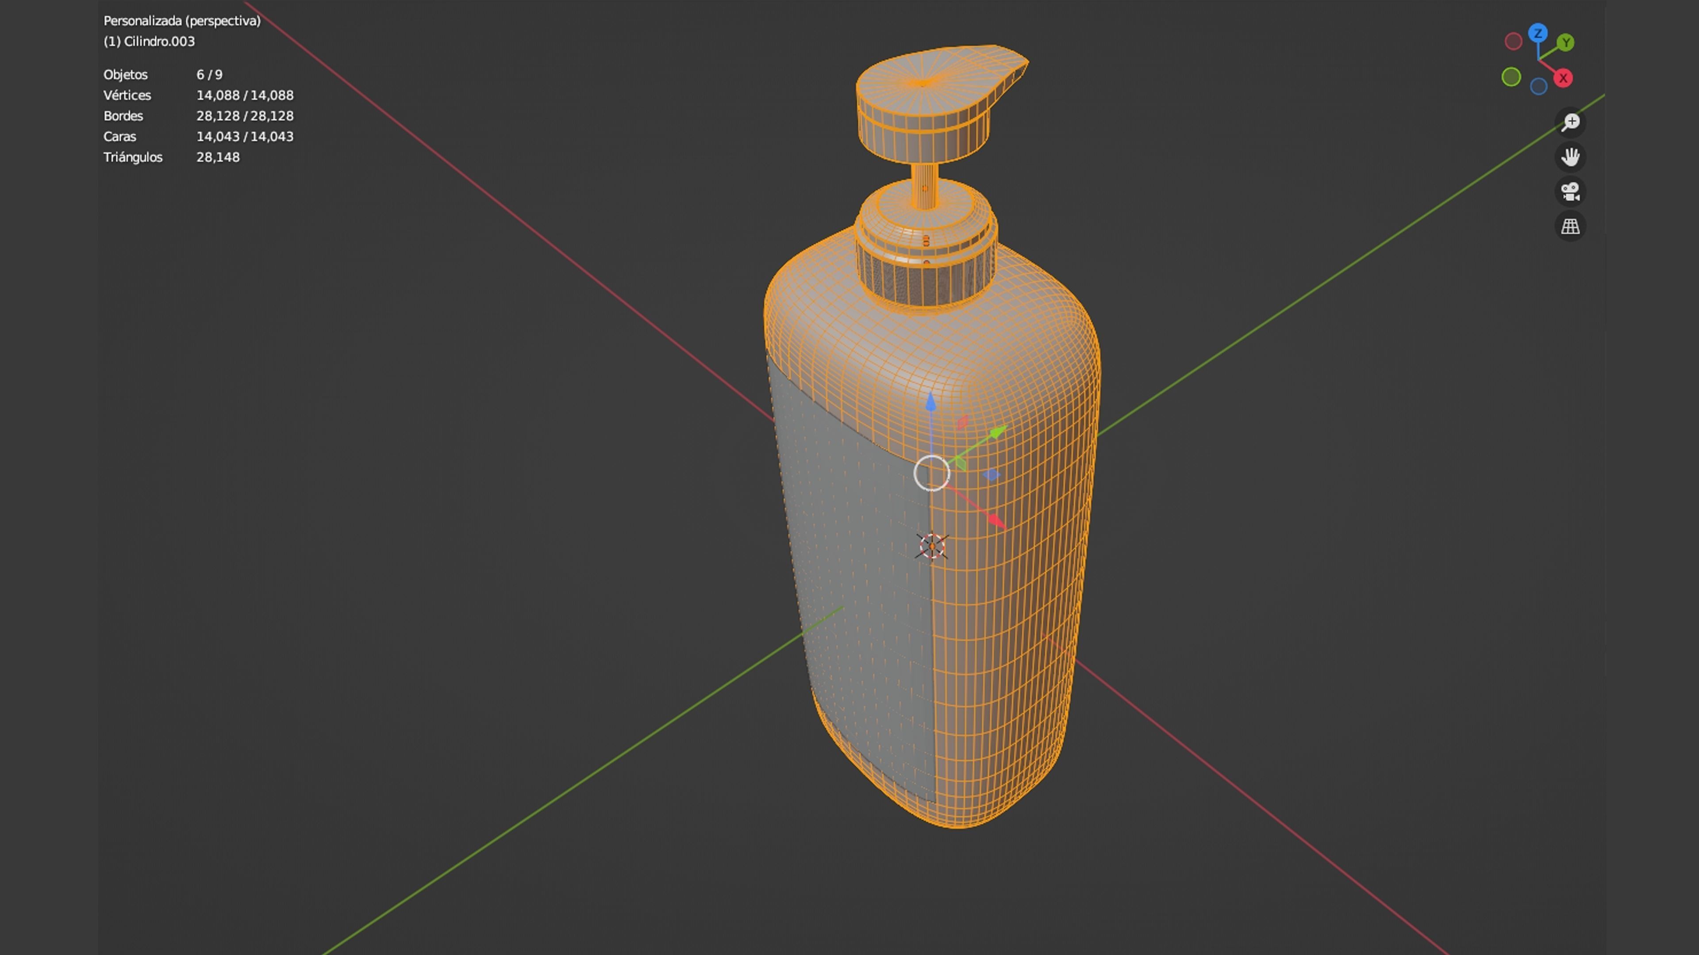This screenshot has width=1699, height=955.
Task: Toggle camera view with the camera icon
Action: pyautogui.click(x=1570, y=192)
